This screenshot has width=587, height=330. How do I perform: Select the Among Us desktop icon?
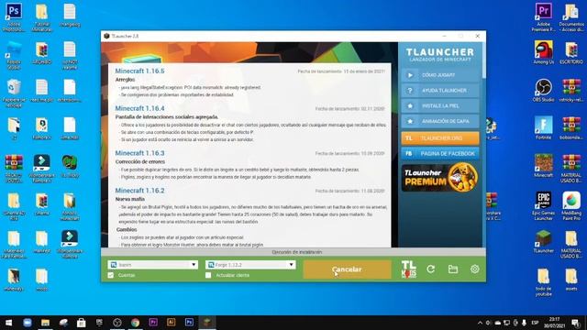tap(543, 52)
